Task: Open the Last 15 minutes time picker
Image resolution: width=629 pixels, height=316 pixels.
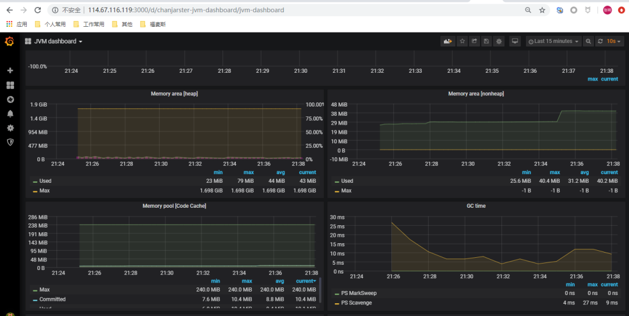Action: click(553, 41)
